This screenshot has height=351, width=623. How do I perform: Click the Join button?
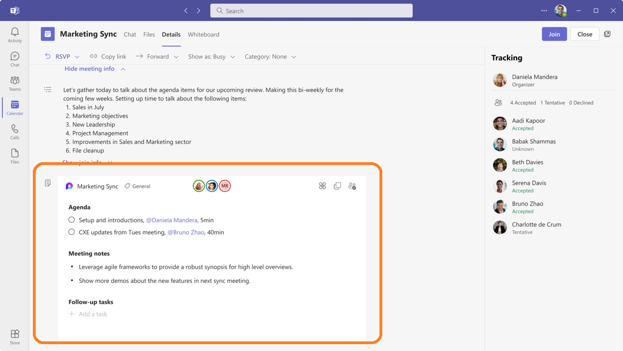[554, 33]
